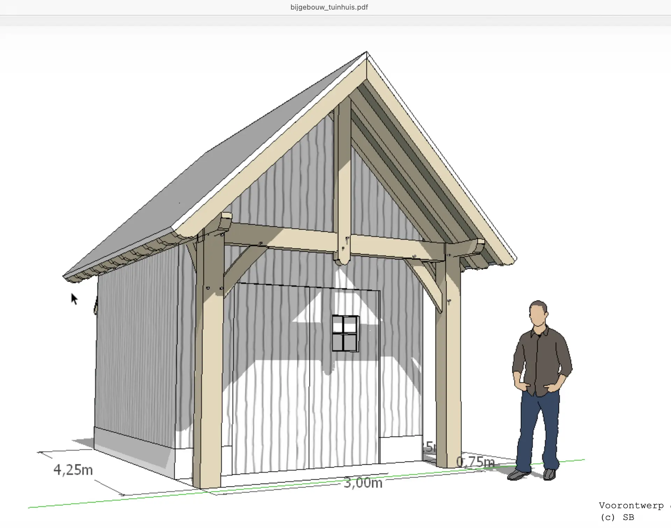Click the man's head
Image resolution: width=671 pixels, height=528 pixels.
(538, 313)
